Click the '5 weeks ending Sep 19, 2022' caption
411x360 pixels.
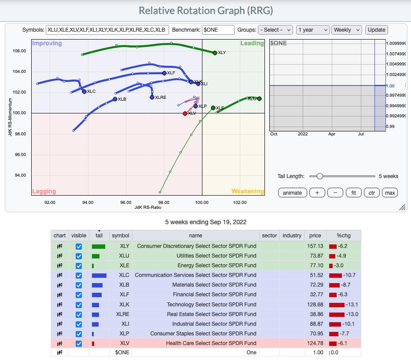(206, 222)
